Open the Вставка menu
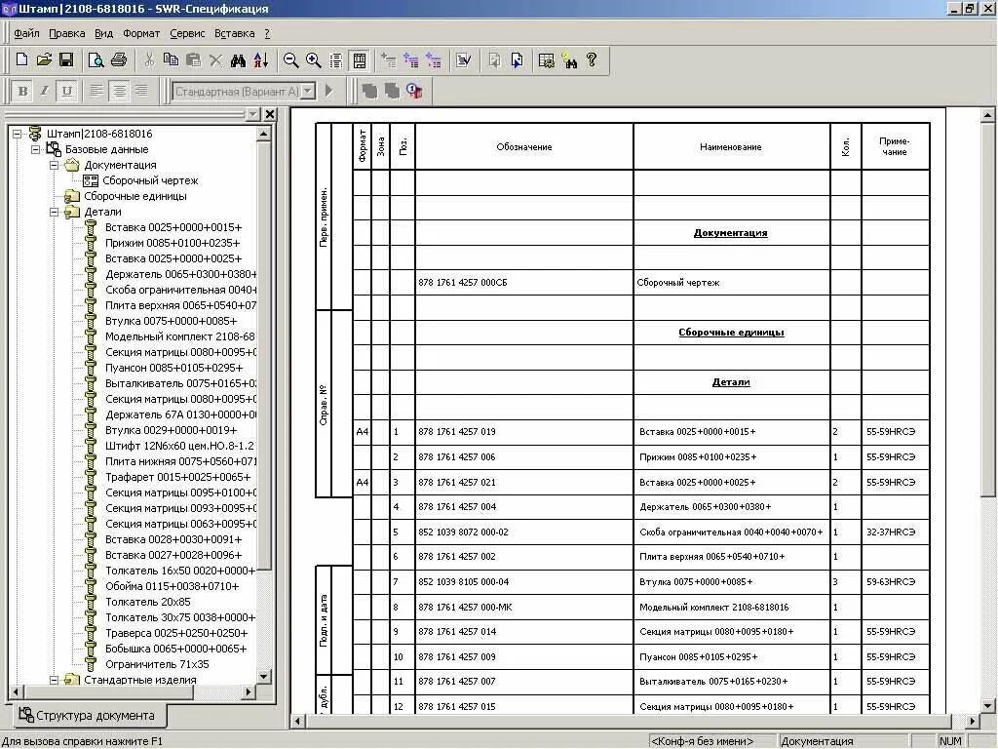Screen dimensions: 998x749 tap(234, 33)
